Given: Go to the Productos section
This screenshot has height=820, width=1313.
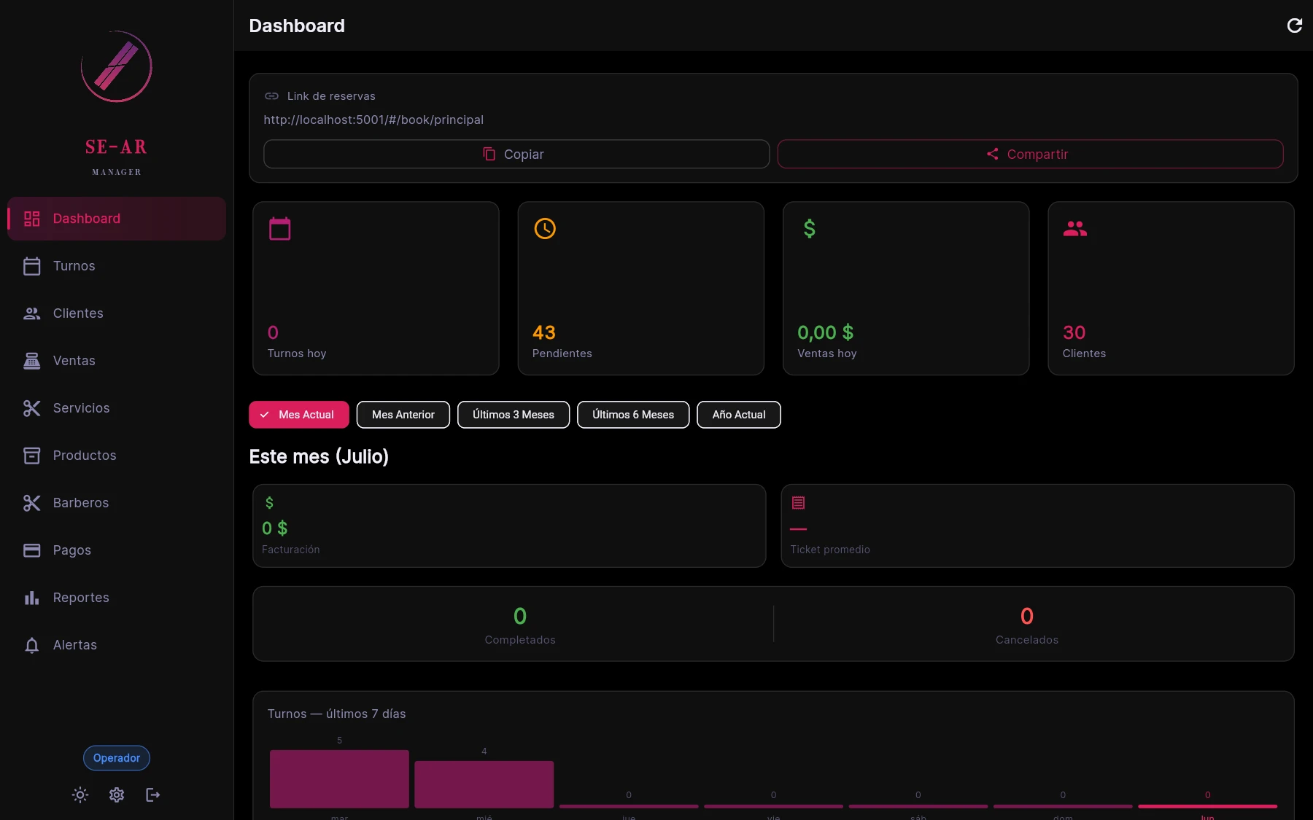Looking at the screenshot, I should 117,456.
